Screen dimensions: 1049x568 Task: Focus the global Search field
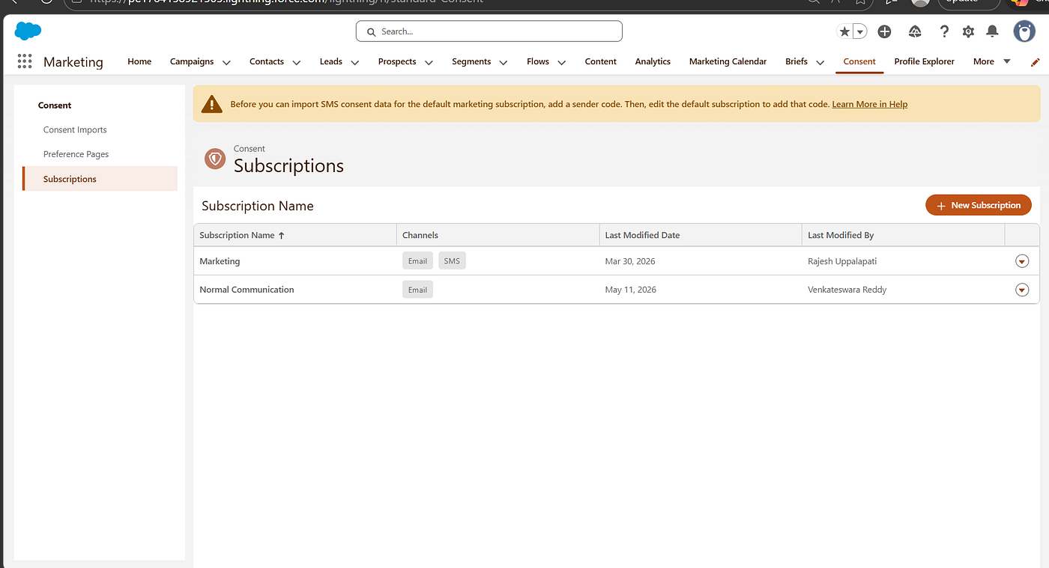click(489, 31)
